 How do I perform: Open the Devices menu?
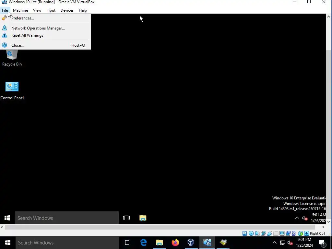[x=67, y=10]
